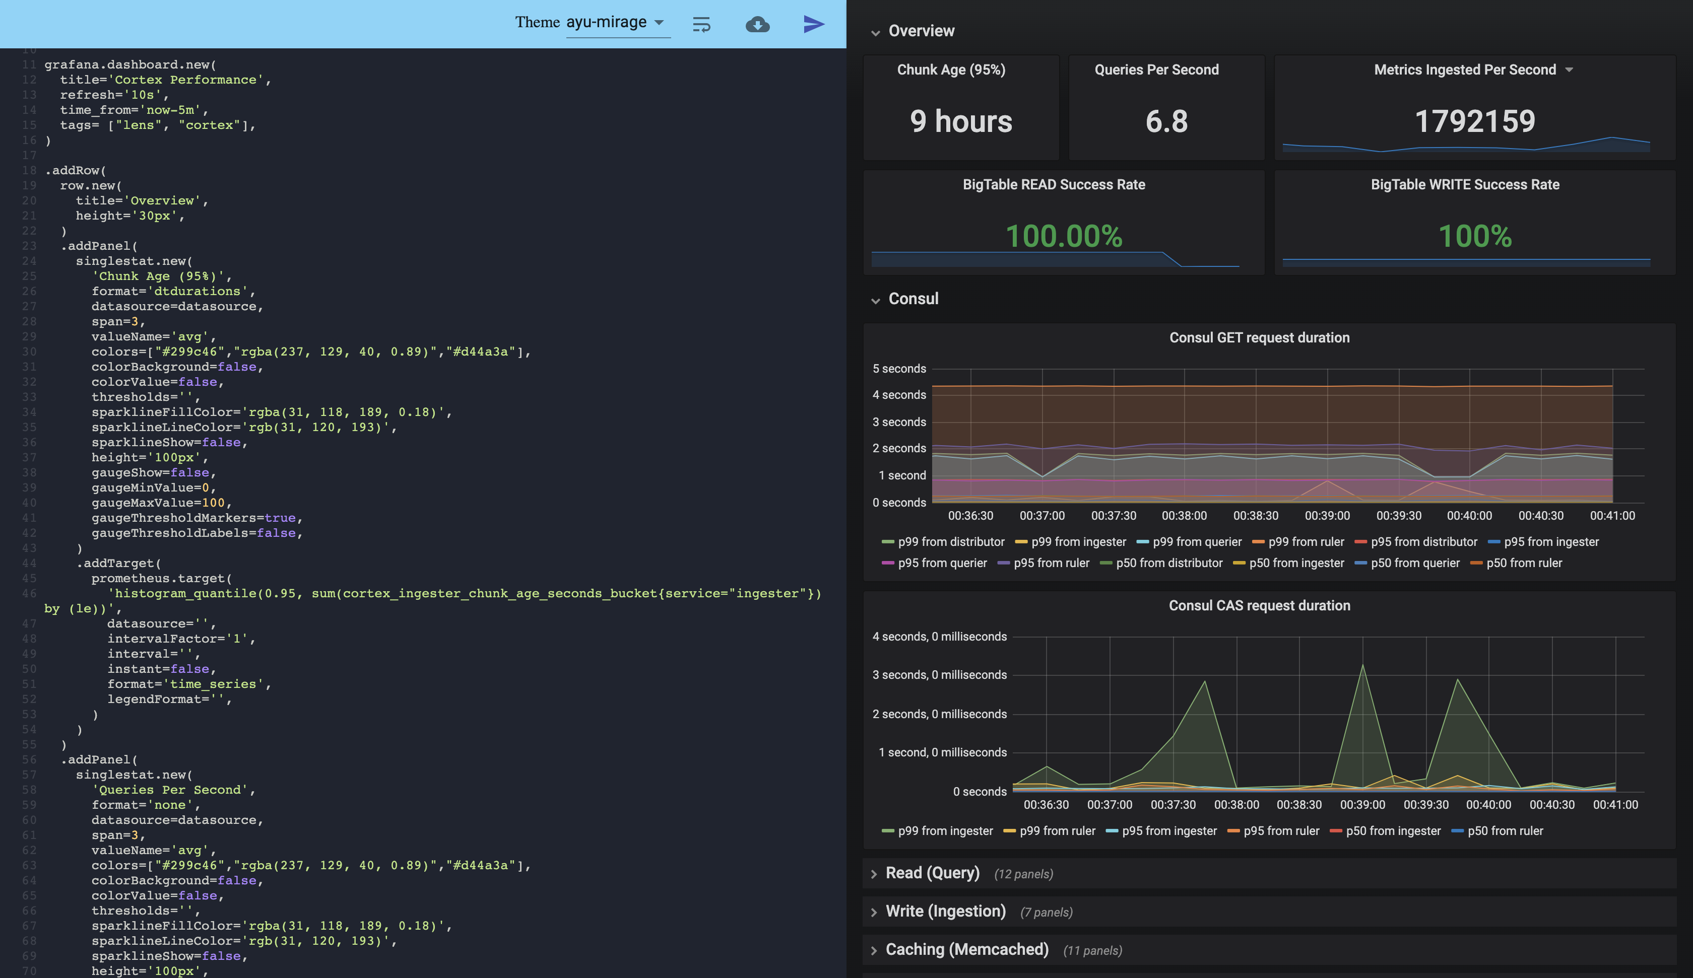Screen dimensions: 1693x978
Task: Expand the Read (Query) row
Action: point(932,873)
